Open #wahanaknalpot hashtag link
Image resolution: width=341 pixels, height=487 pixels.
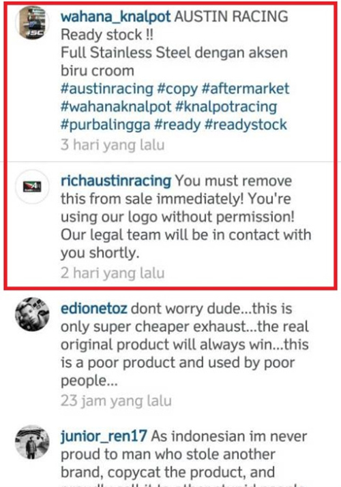pos(116,107)
